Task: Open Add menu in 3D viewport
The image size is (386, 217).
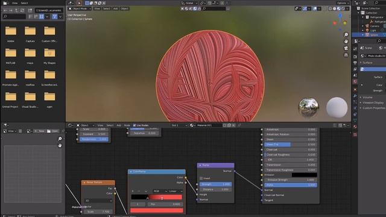Action: (x=115, y=8)
